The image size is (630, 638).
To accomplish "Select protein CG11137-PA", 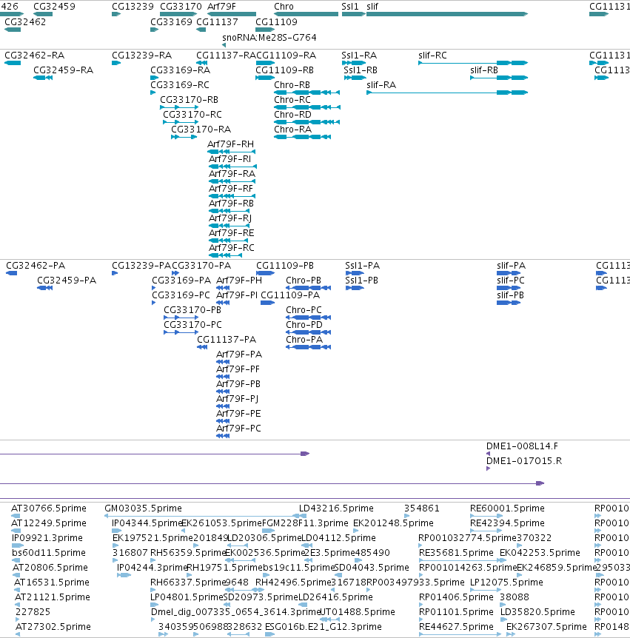I will [x=227, y=340].
